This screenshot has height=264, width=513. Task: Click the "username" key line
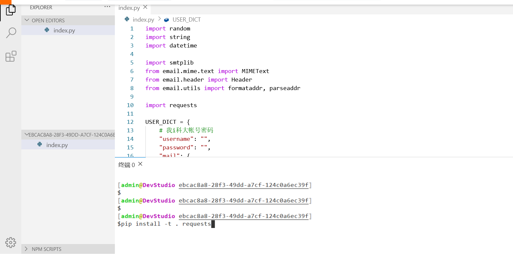point(185,139)
